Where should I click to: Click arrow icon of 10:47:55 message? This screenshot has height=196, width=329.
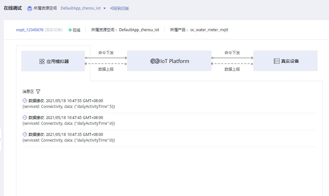pyautogui.click(x=25, y=101)
